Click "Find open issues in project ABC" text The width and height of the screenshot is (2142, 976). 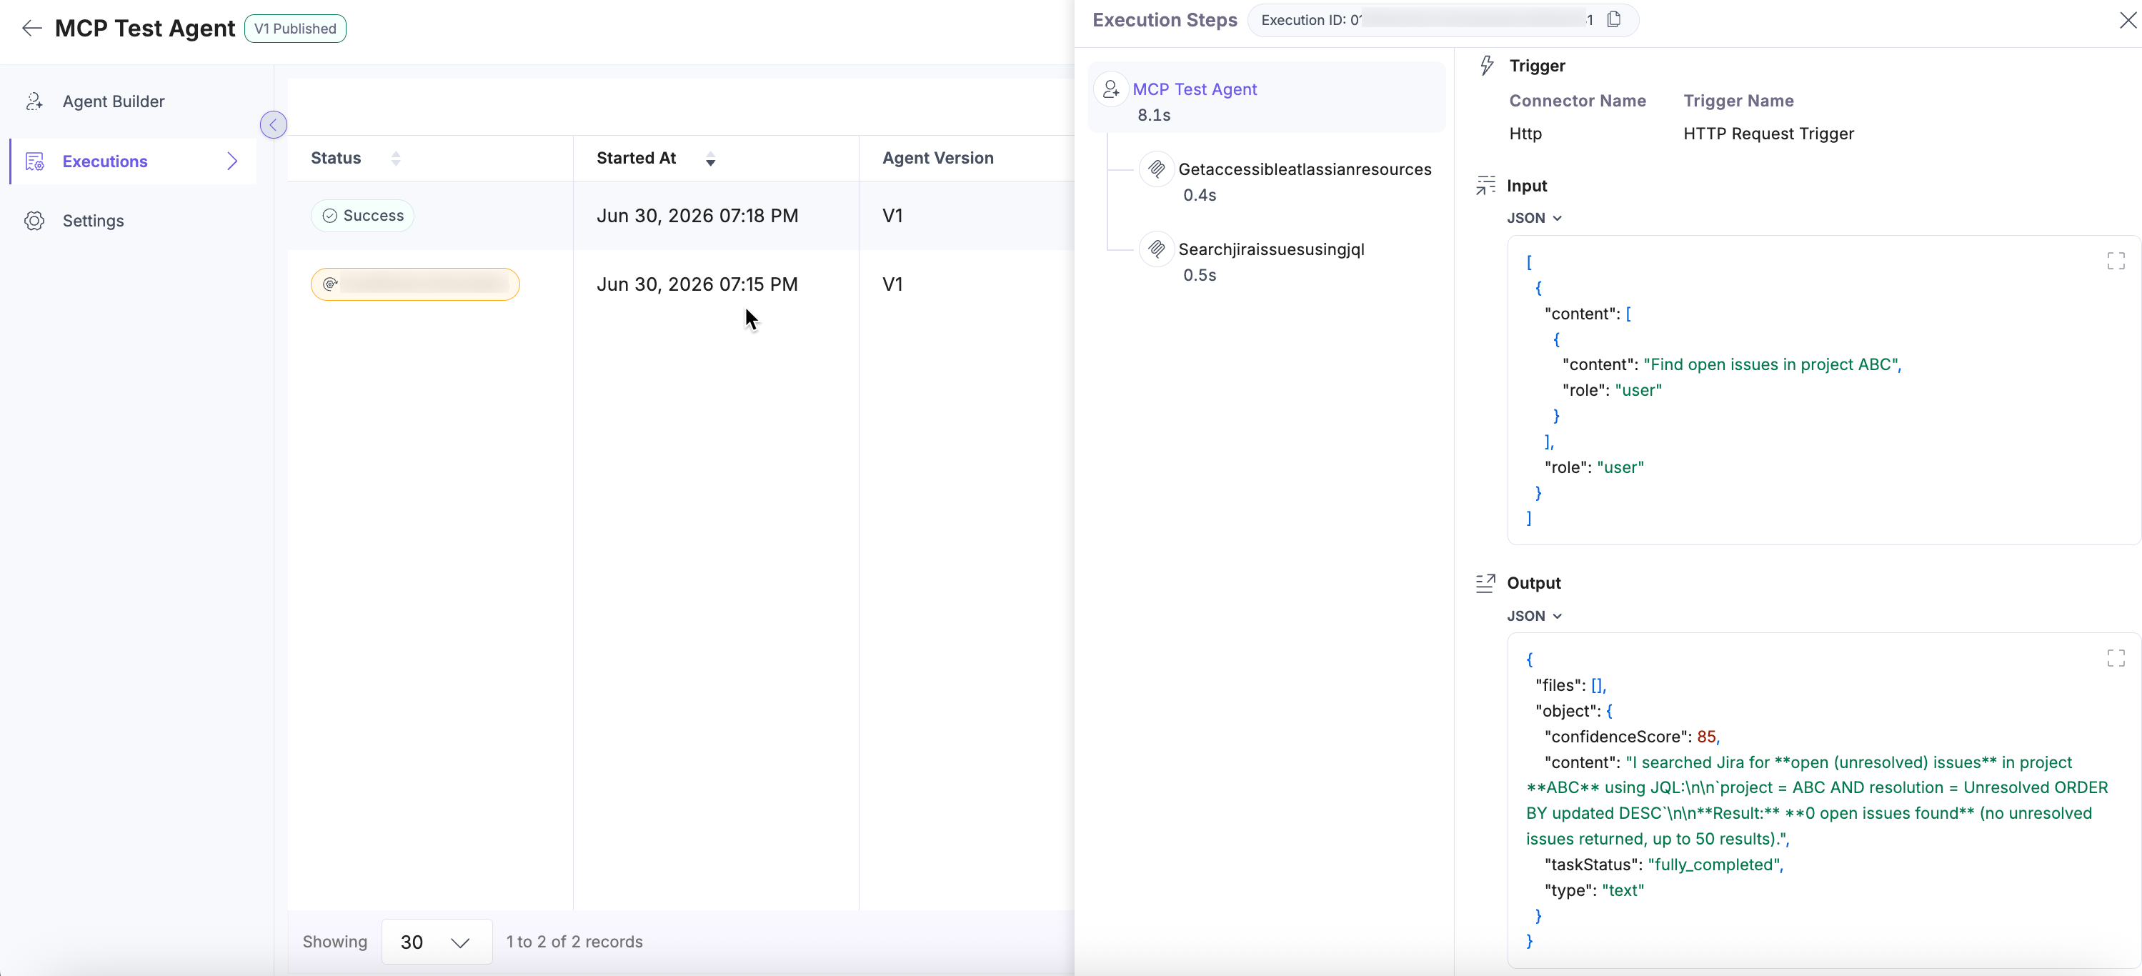(x=1770, y=364)
